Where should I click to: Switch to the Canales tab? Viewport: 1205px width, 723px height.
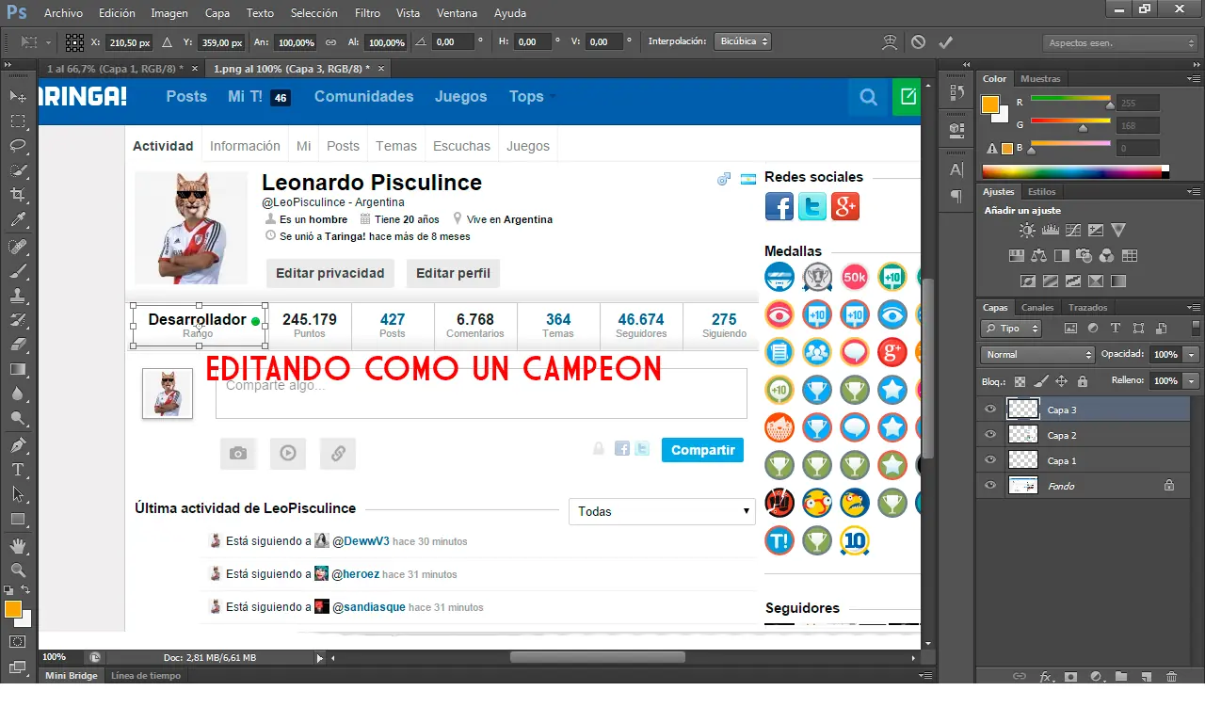point(1037,308)
